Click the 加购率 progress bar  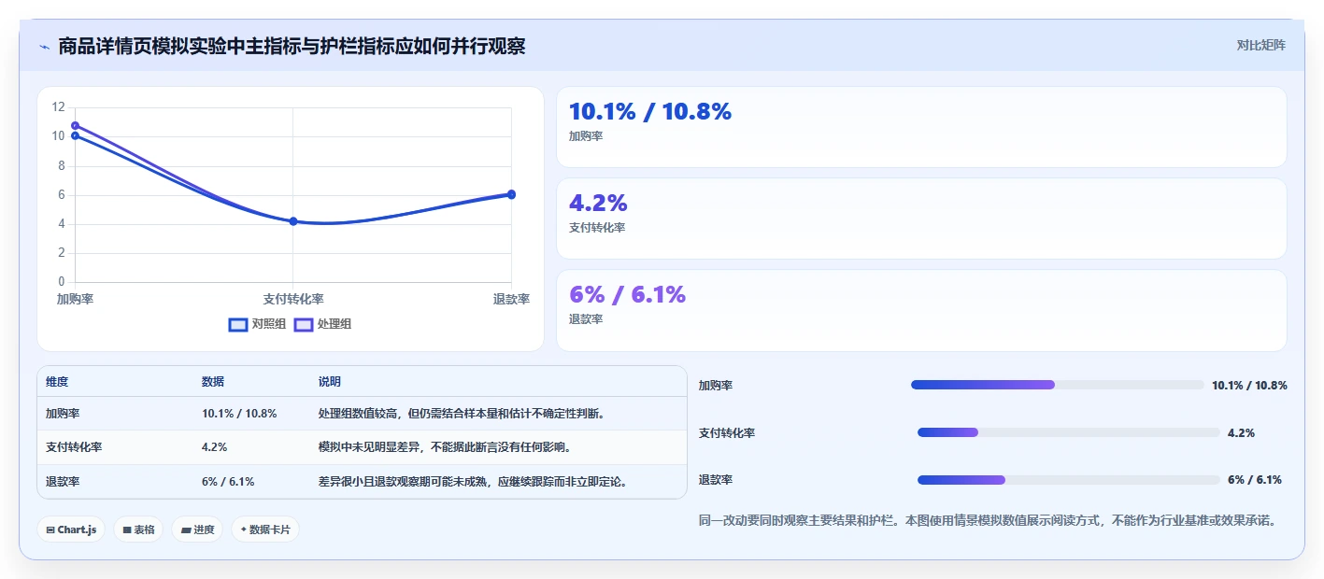1058,385
